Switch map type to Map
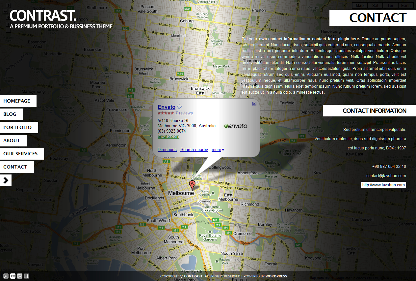This screenshot has width=416, height=281. 360,5
